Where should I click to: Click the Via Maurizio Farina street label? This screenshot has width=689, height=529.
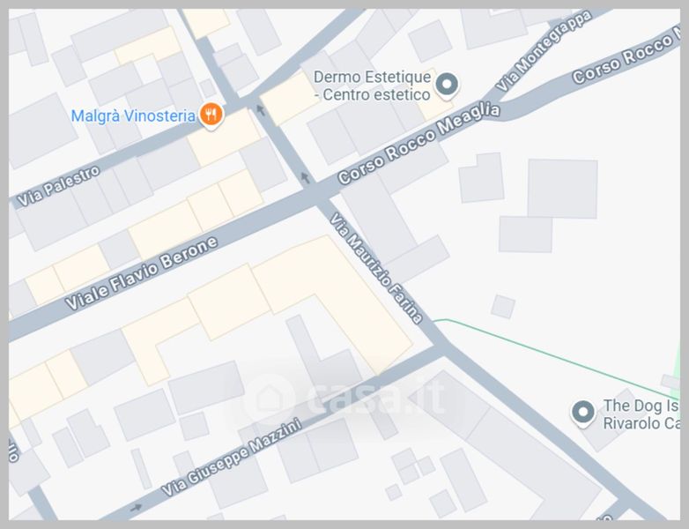click(x=376, y=268)
